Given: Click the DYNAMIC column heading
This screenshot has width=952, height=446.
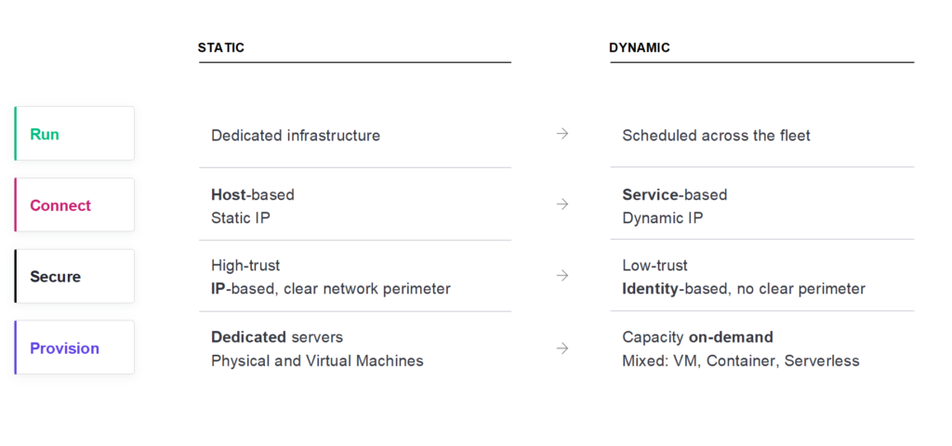Looking at the screenshot, I should (640, 48).
